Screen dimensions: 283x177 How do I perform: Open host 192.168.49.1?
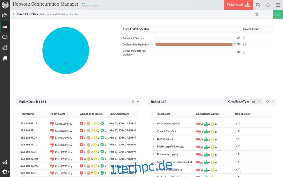click(x=28, y=131)
